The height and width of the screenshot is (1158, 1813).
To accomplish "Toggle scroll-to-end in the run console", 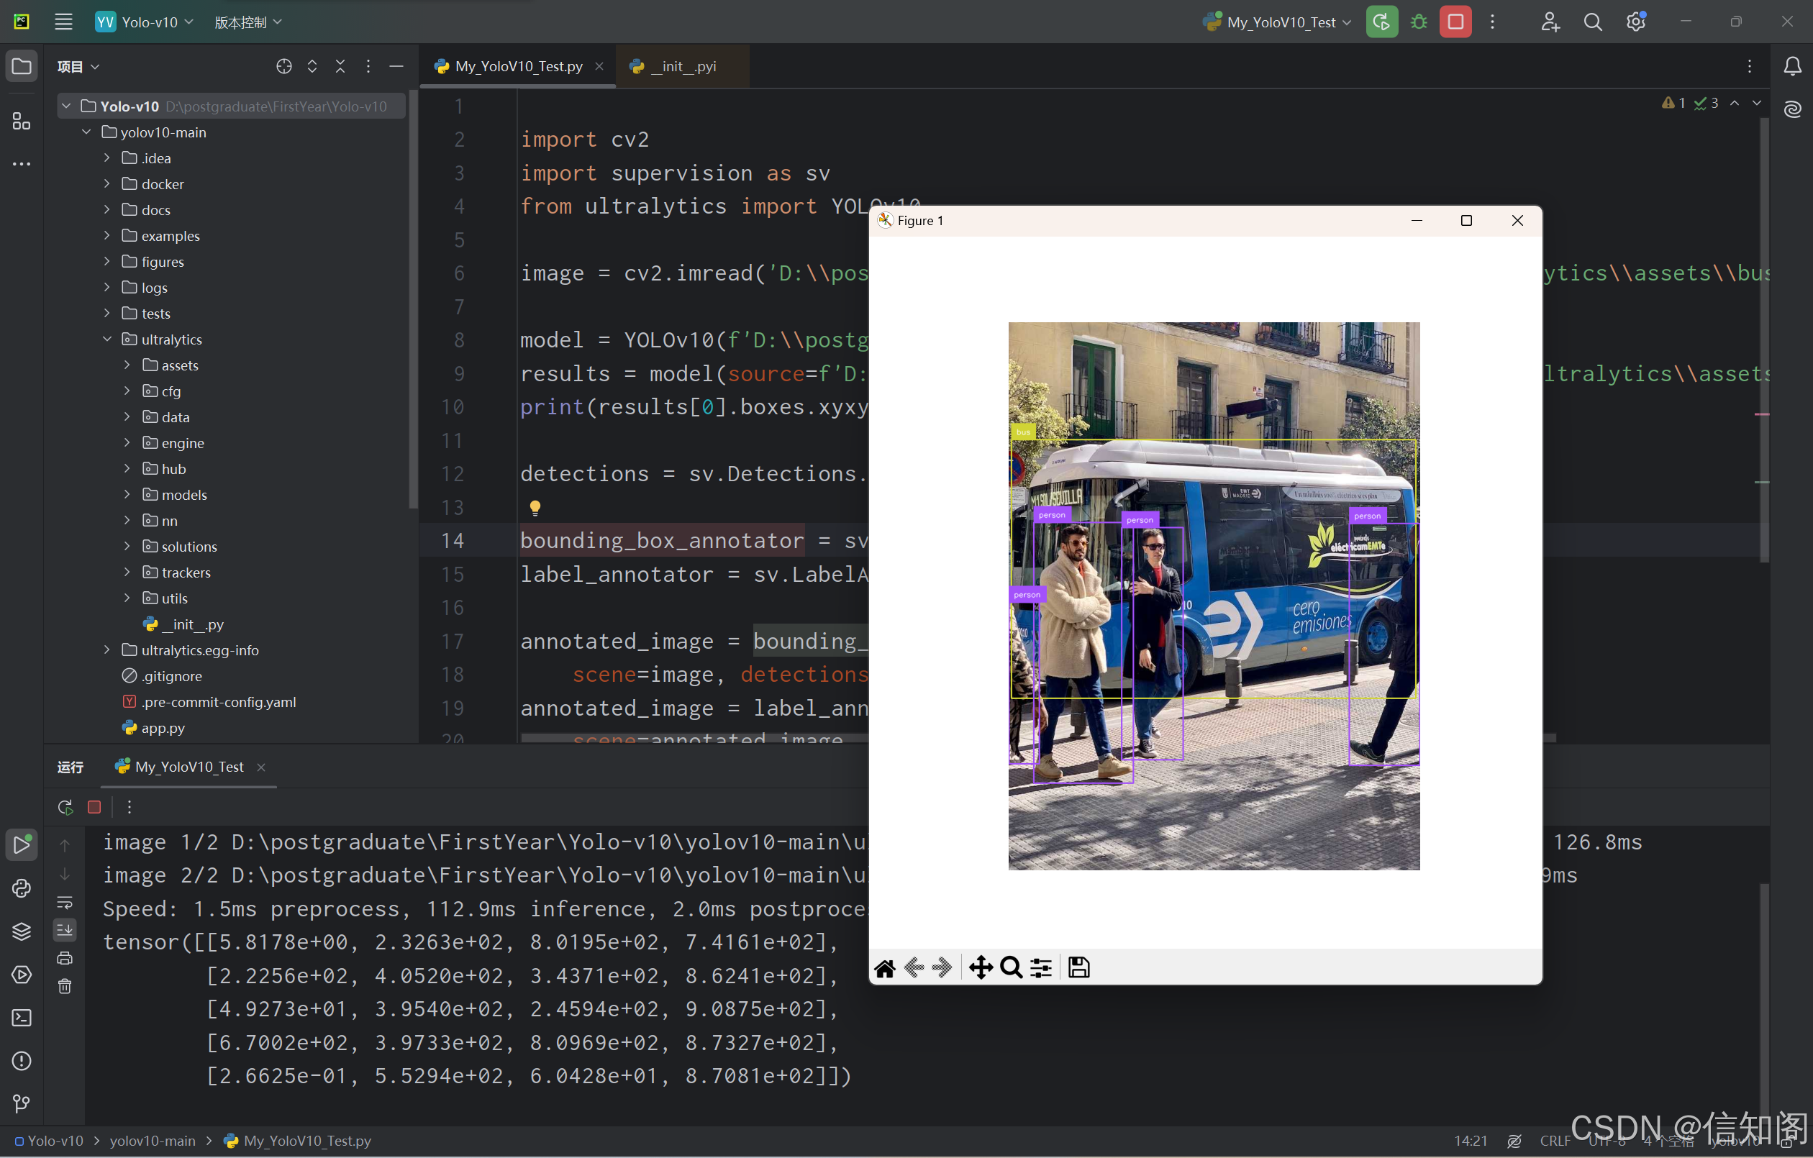I will point(65,930).
